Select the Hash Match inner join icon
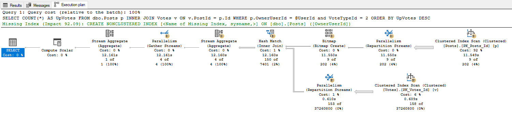Viewport: 512px width, 127px height. coord(270,33)
